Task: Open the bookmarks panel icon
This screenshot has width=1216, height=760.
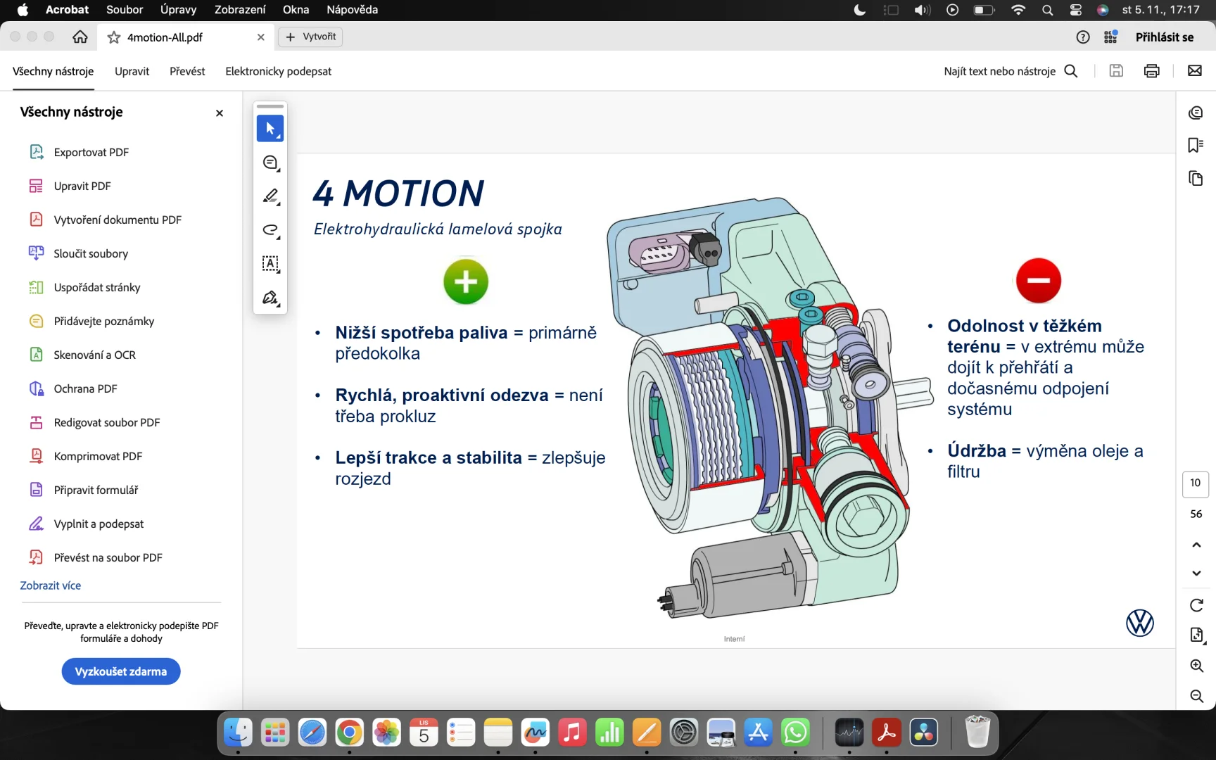Action: point(1196,145)
